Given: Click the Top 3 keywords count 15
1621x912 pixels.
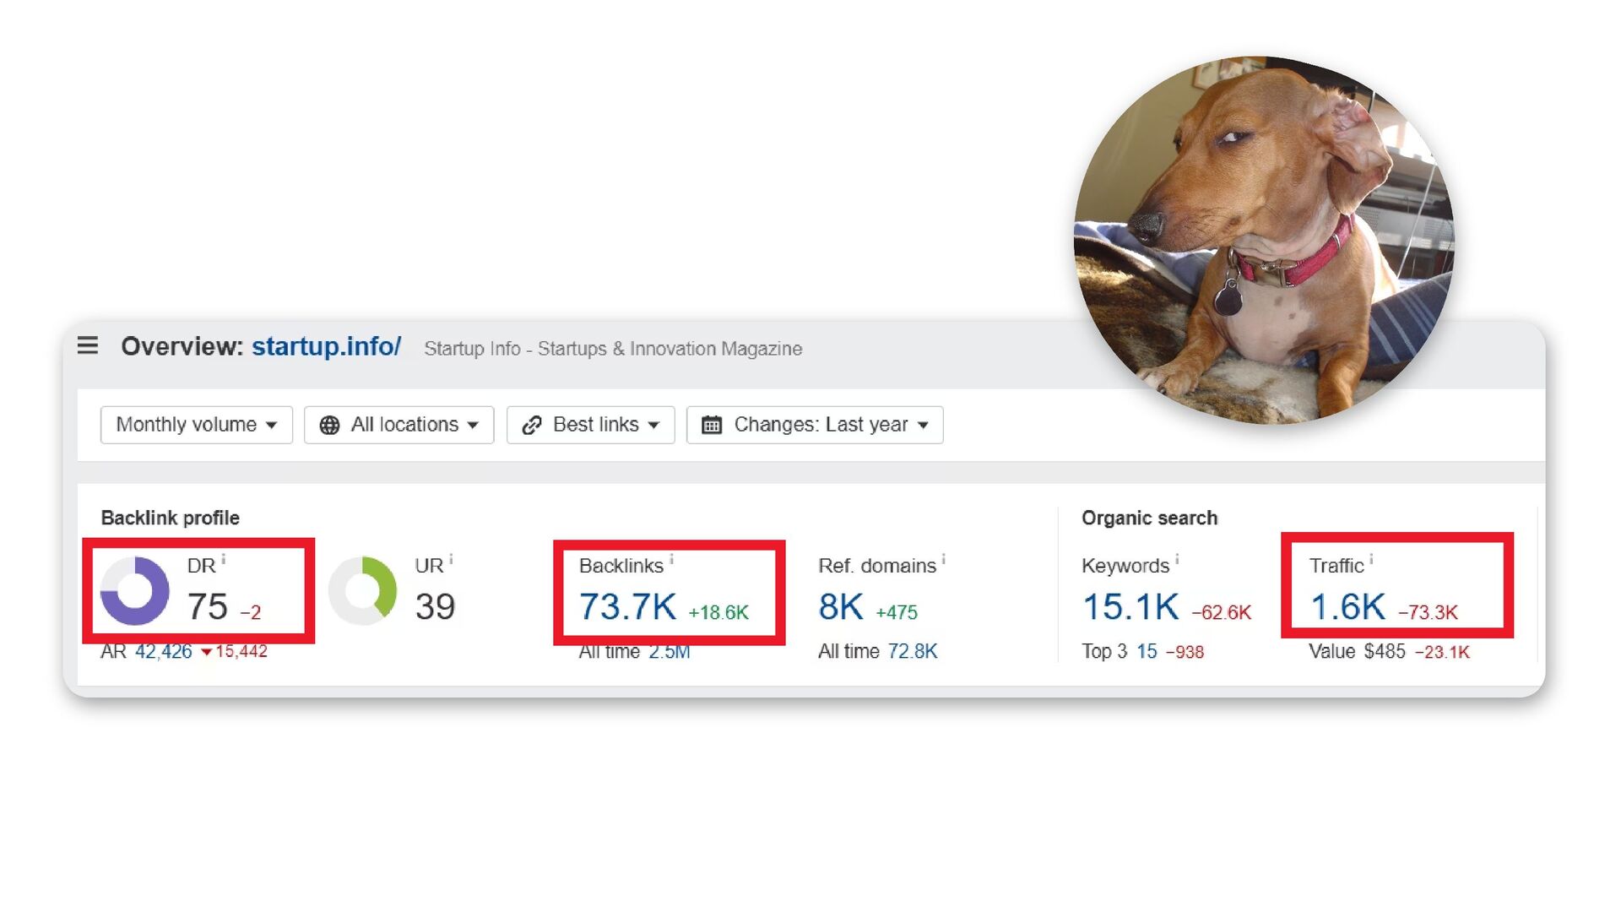Looking at the screenshot, I should pos(1147,652).
